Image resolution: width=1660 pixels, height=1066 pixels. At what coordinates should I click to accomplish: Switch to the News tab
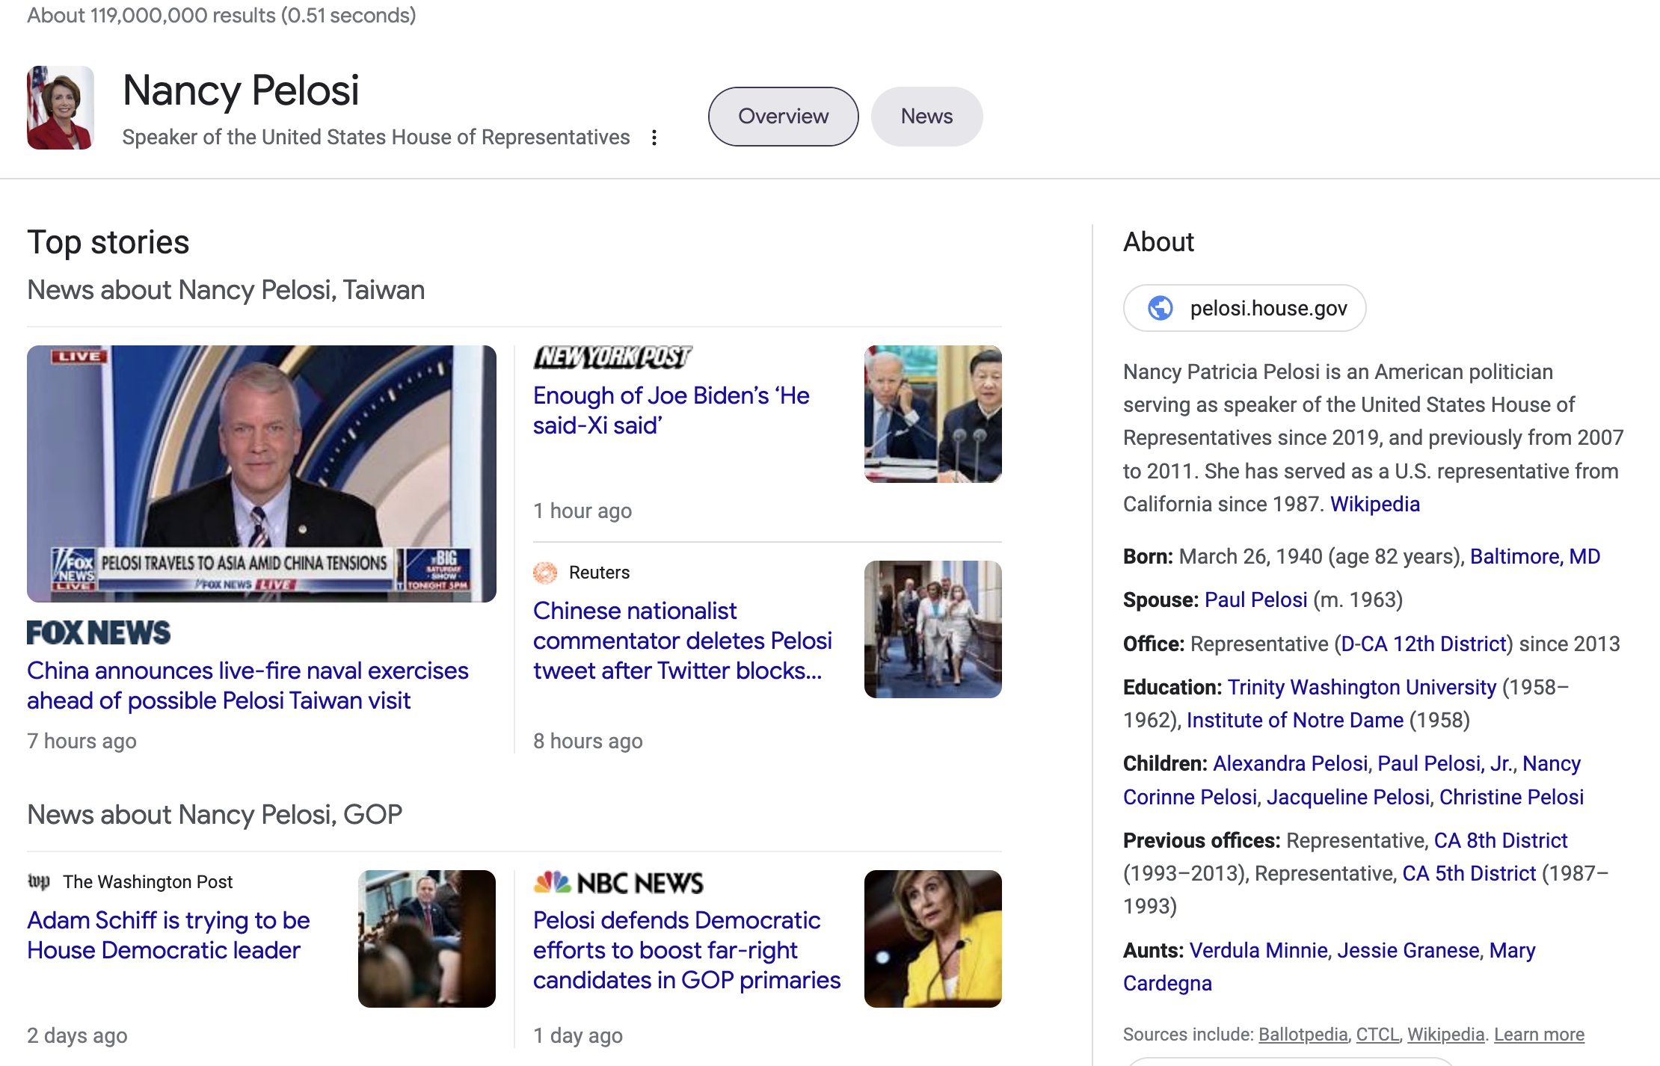[926, 117]
